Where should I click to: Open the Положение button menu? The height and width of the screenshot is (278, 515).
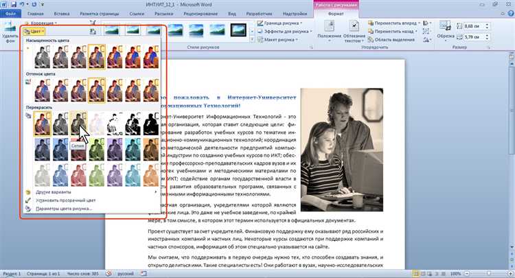pos(329,32)
